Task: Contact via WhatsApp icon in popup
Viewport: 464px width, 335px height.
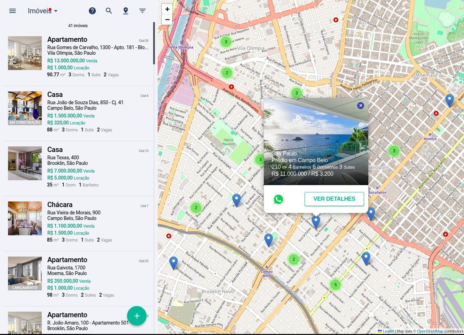Action: pyautogui.click(x=278, y=199)
